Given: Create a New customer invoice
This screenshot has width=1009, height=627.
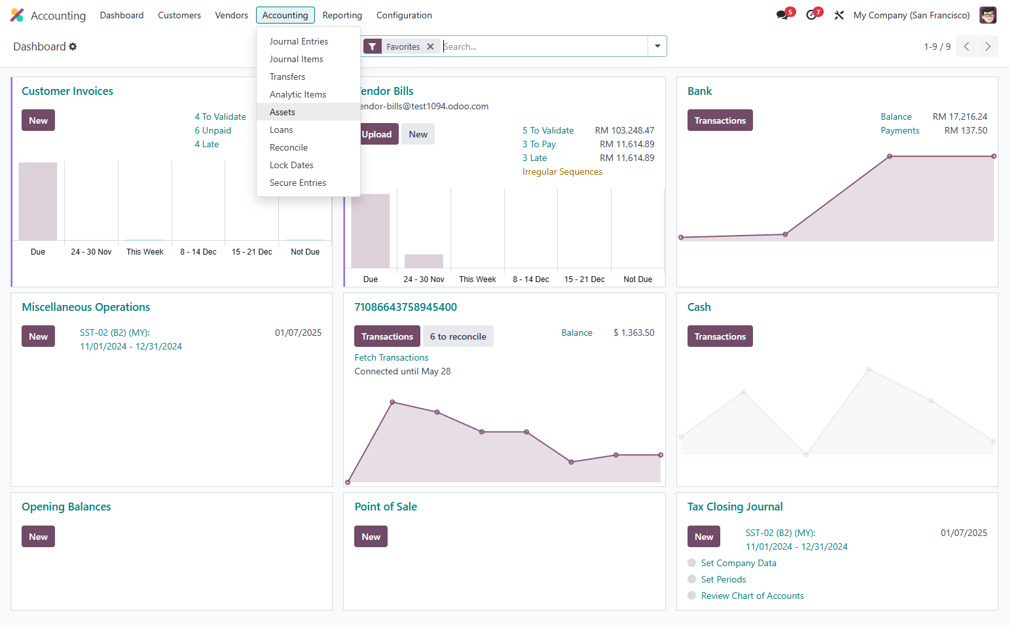Looking at the screenshot, I should [x=38, y=120].
